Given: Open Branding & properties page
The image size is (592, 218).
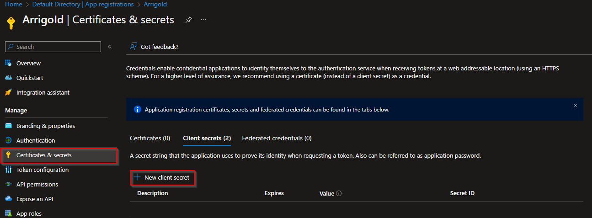Looking at the screenshot, I should click(x=46, y=126).
